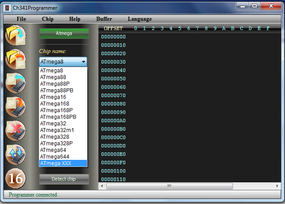285x204 pixels.
Task: Open the File menu
Action: pyautogui.click(x=21, y=19)
